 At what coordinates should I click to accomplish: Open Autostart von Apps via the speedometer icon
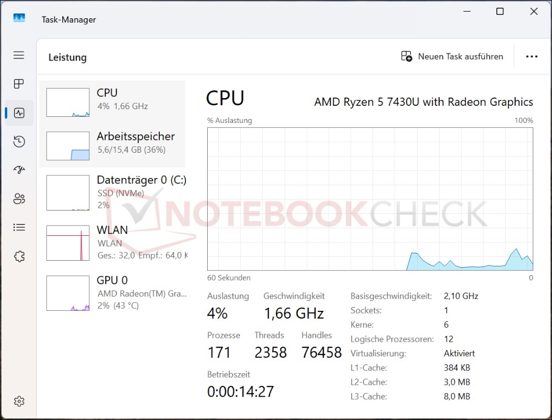click(19, 170)
